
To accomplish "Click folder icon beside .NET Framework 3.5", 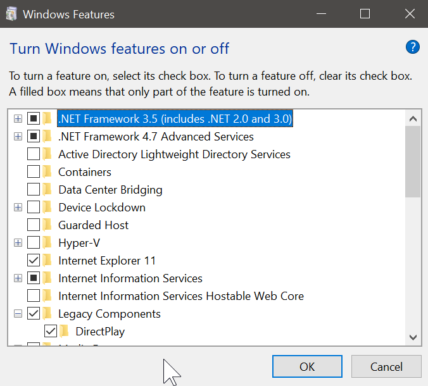I will [47, 118].
